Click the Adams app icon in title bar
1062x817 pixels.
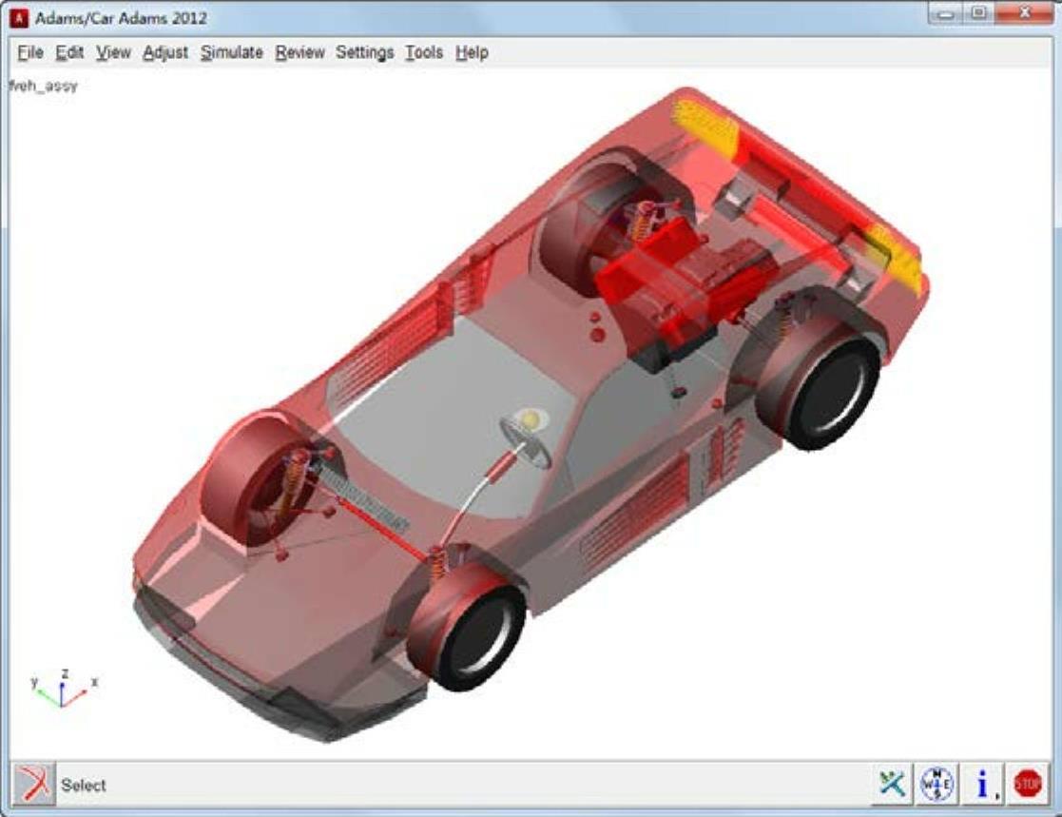19,18
